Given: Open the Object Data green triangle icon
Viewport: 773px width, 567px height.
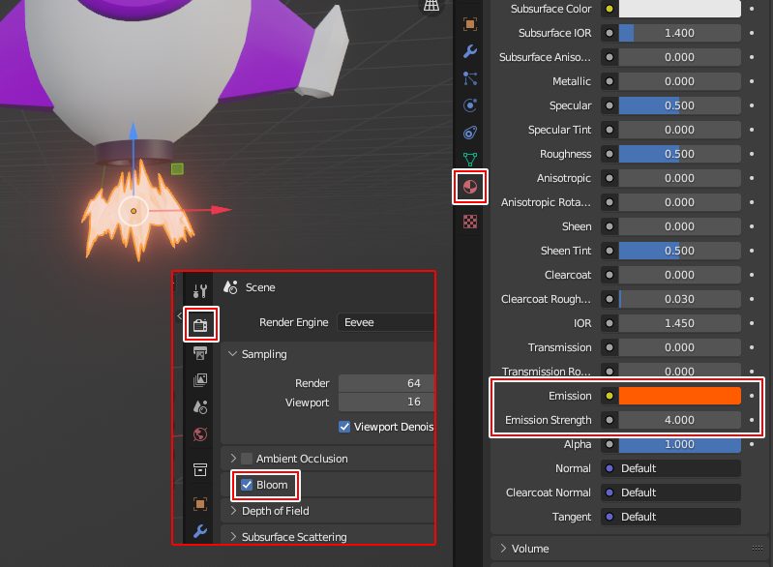Looking at the screenshot, I should point(470,158).
